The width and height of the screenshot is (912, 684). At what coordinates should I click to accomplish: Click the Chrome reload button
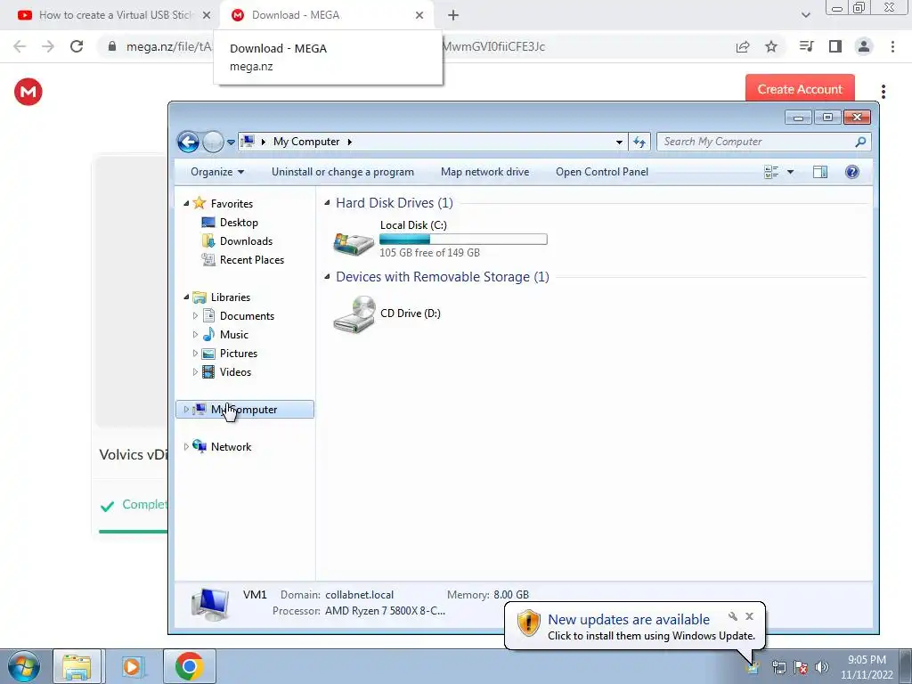coord(77,46)
